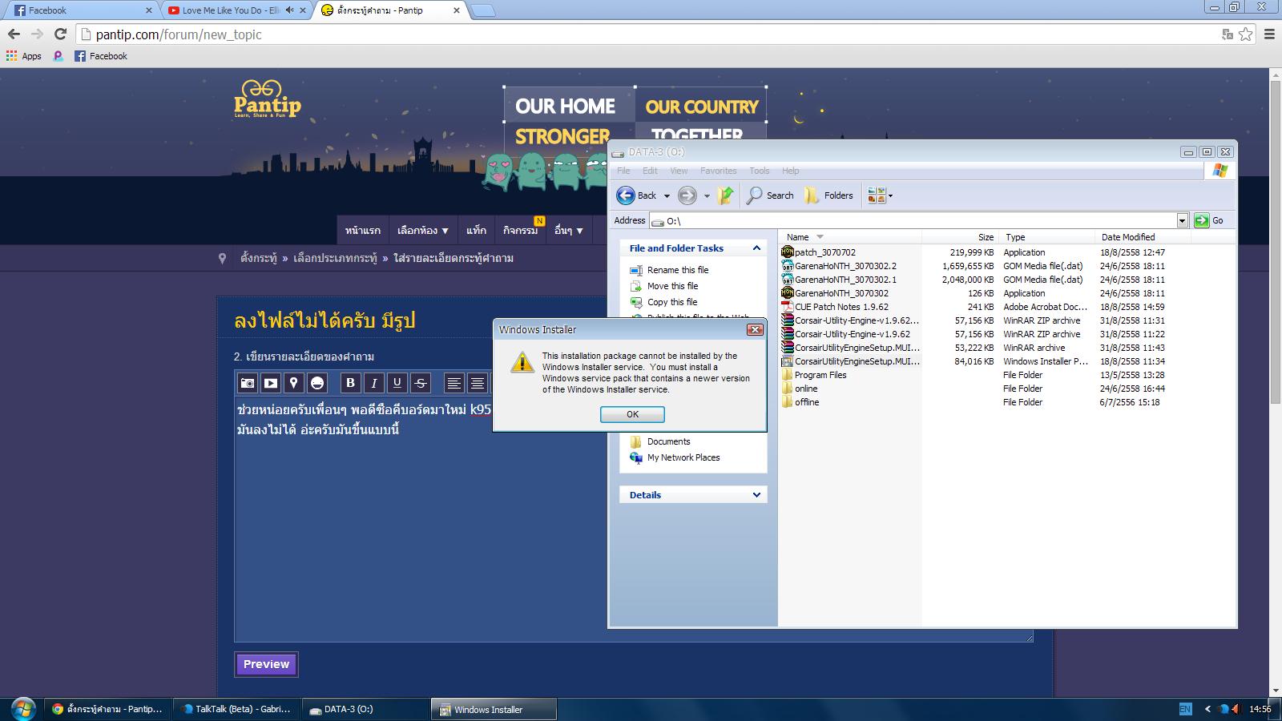Screen dimensions: 1282x721
Task: Switch to DATA-3 (O:) taskbar button
Action: click(x=365, y=709)
